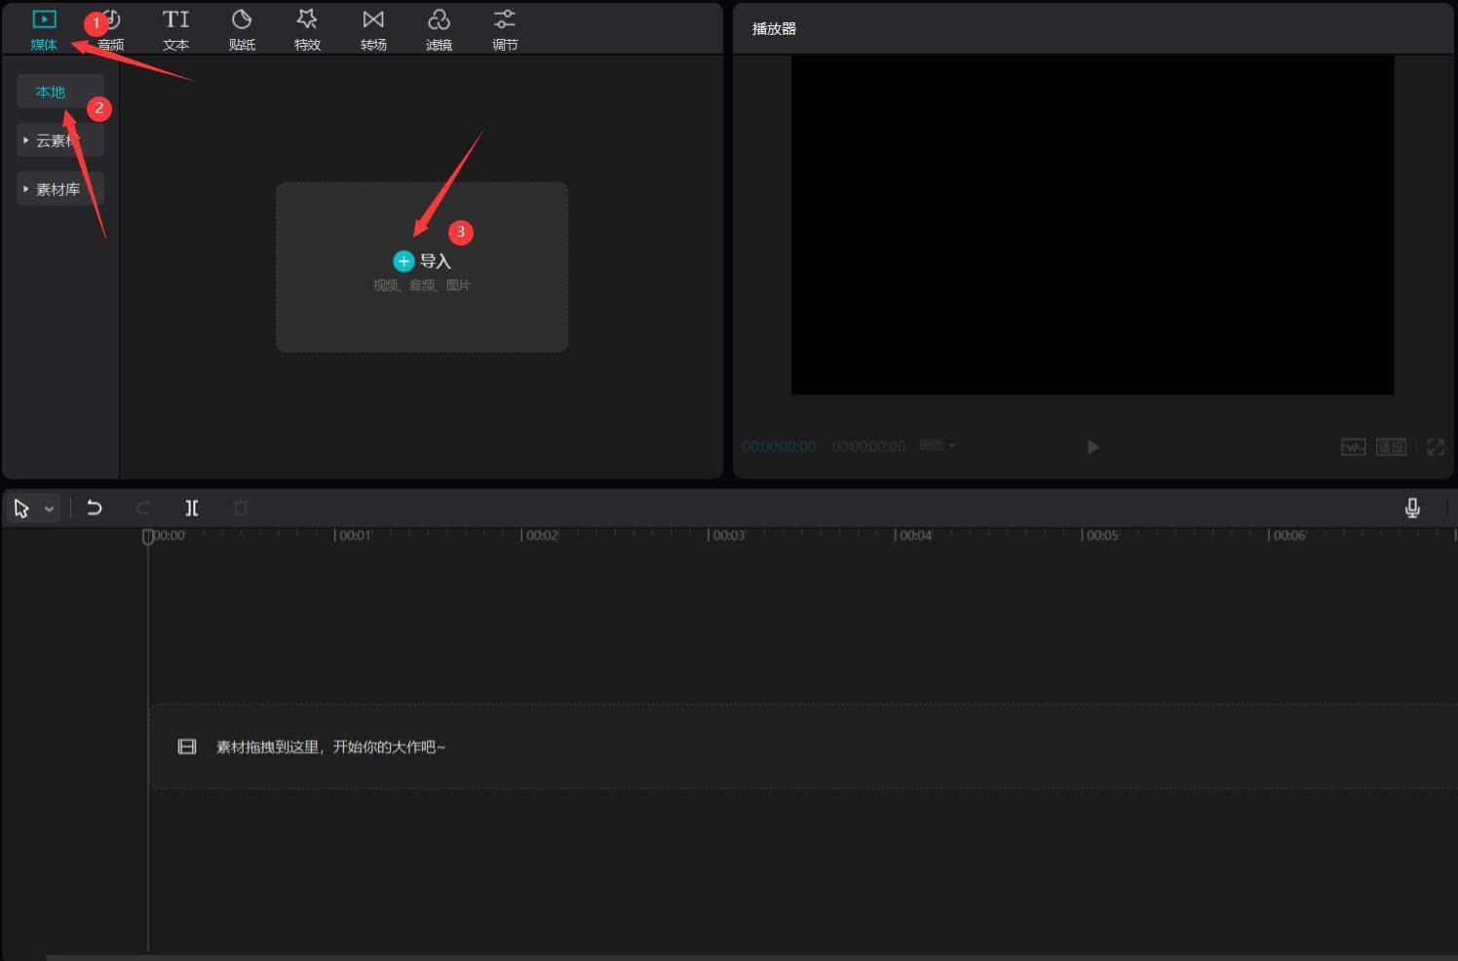Screen dimensions: 1458x961
Task: Enter fullscreen preview with the expand icon
Action: (1436, 446)
